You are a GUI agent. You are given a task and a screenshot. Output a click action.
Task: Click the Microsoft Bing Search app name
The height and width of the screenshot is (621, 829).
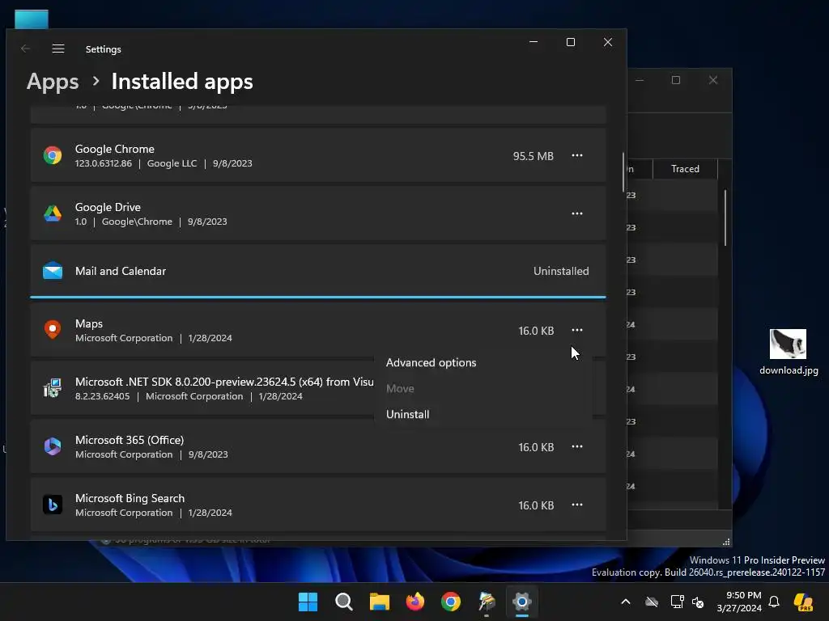point(130,498)
